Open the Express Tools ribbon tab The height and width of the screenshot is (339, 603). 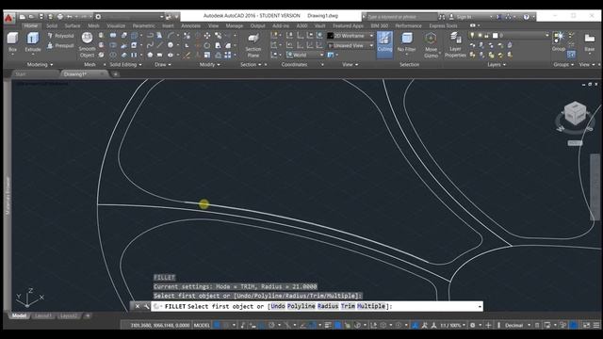point(443,25)
